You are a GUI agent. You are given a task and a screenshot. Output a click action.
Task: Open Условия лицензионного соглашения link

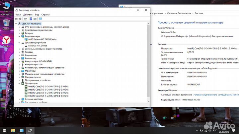click(216, 95)
